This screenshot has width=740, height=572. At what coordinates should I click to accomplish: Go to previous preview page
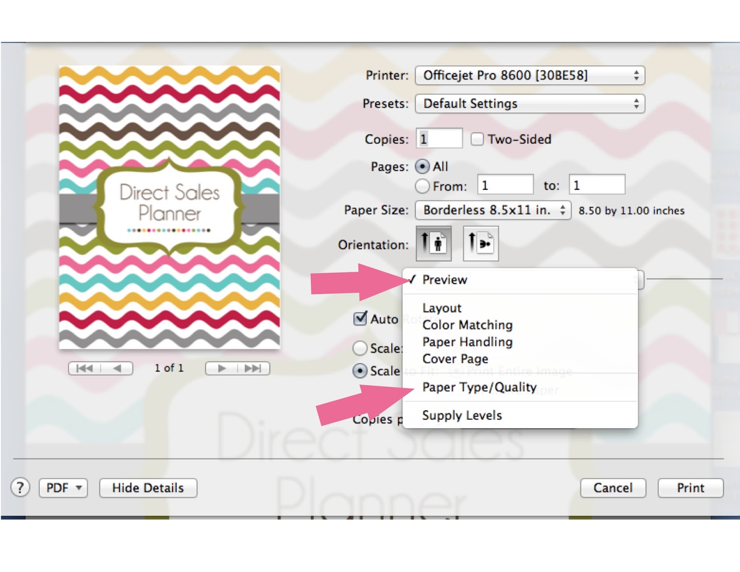(117, 368)
